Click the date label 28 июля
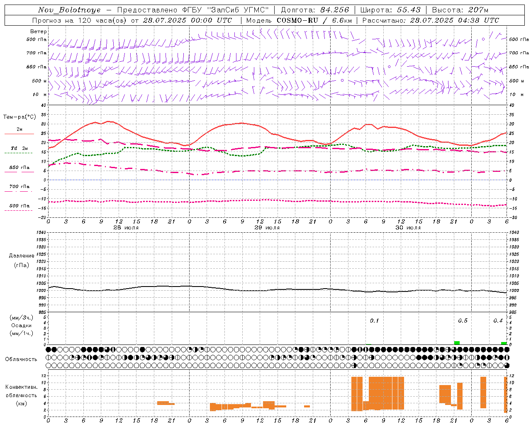The image size is (531, 424). [127, 228]
